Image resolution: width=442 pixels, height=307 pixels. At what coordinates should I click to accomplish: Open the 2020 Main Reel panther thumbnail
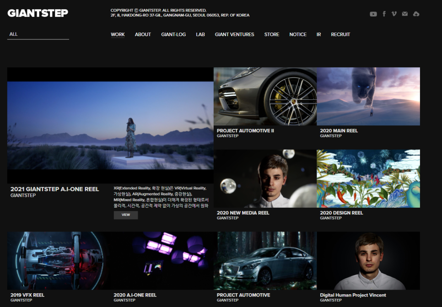pos(368,96)
